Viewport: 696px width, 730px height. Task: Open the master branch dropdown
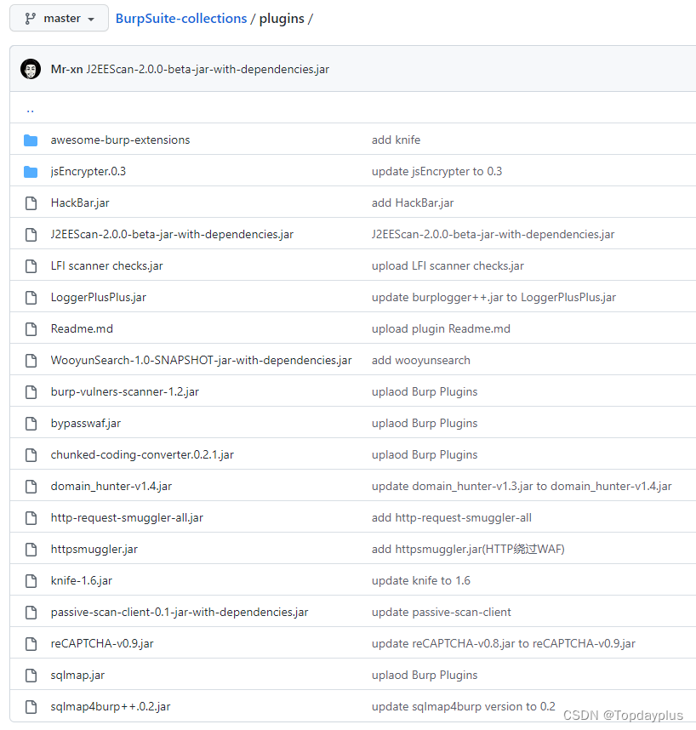[59, 18]
